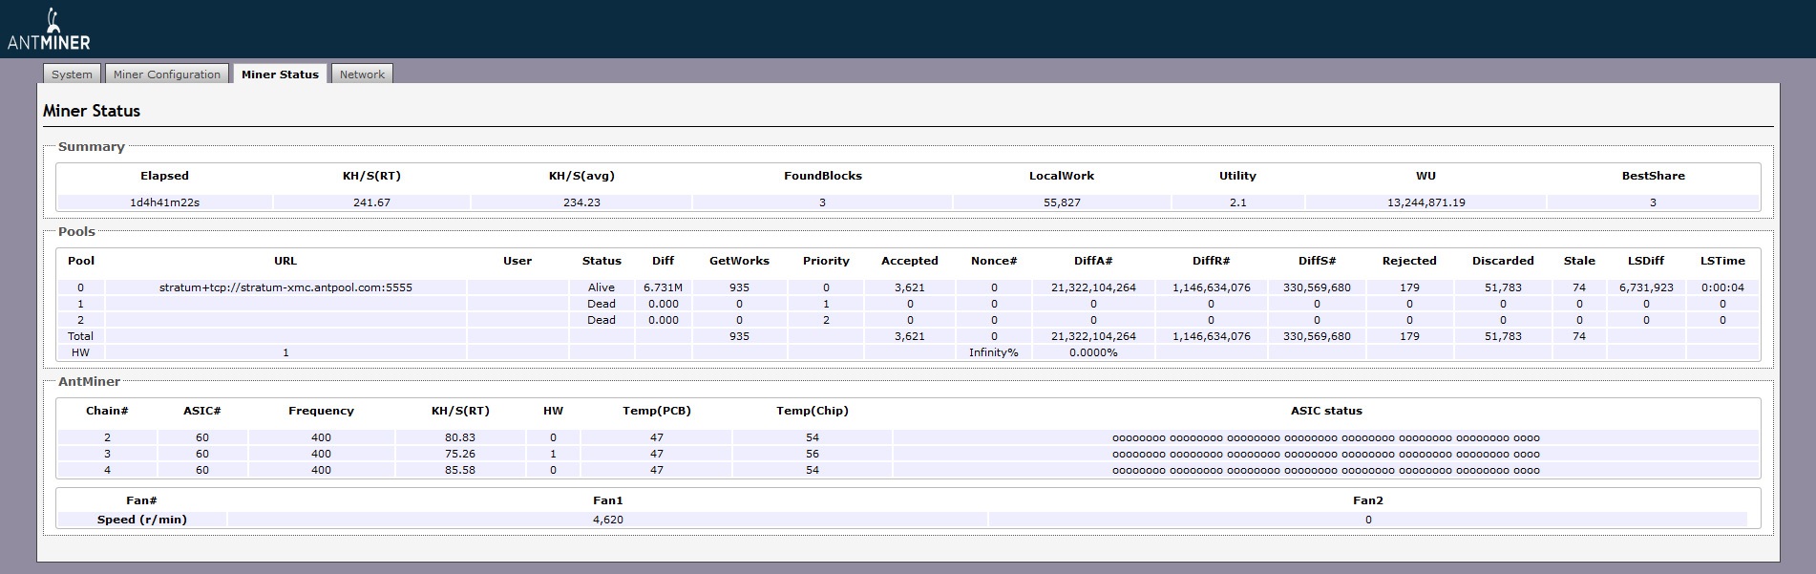Click the Rejected column header
Screen dimensions: 1816x574
tap(1408, 261)
